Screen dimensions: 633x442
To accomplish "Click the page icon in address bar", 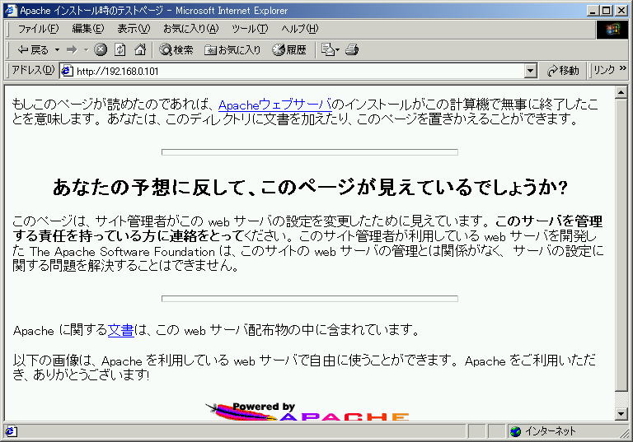I will (x=67, y=71).
